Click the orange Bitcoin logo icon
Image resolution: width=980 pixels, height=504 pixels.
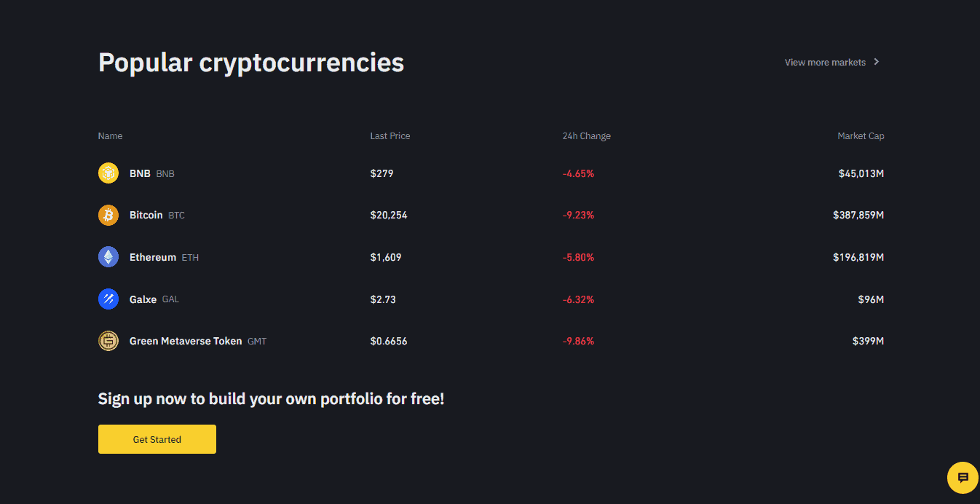108,215
